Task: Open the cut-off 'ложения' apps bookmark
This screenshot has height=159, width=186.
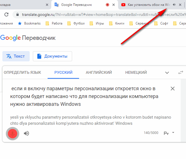Action: [6, 23]
